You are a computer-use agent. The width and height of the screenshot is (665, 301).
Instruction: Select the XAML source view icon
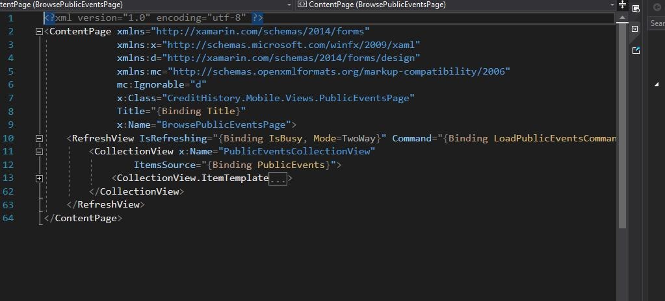pyautogui.click(x=635, y=29)
